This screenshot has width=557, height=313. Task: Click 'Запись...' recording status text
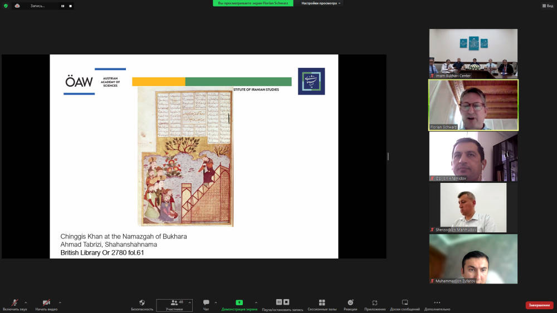tap(37, 6)
